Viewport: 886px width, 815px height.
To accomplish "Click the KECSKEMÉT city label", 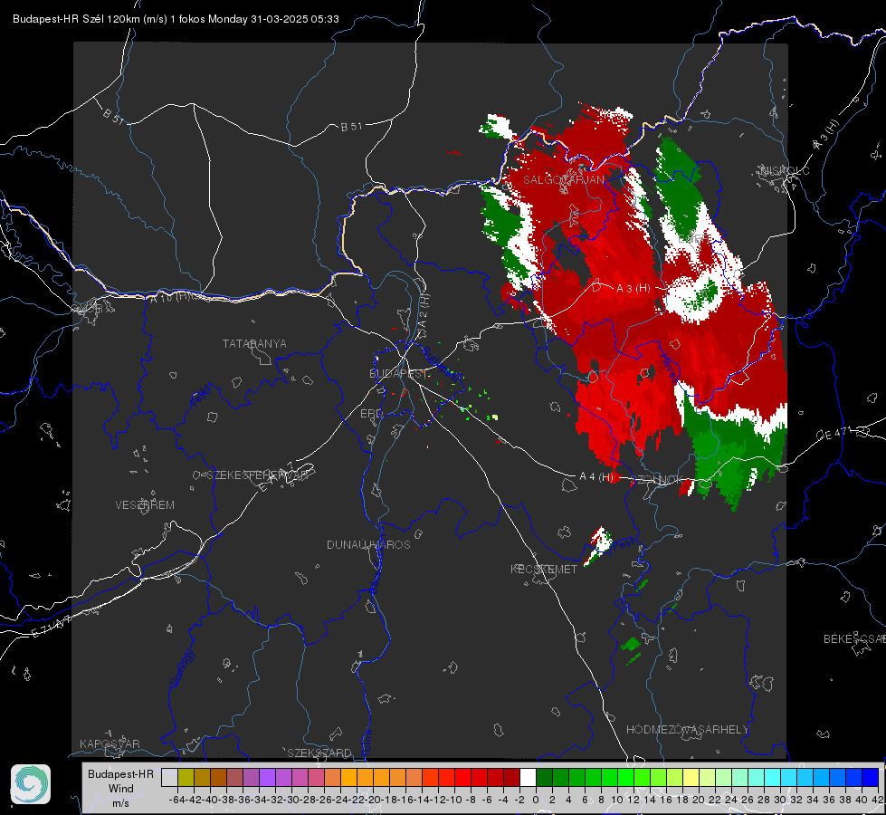I will 544,569.
